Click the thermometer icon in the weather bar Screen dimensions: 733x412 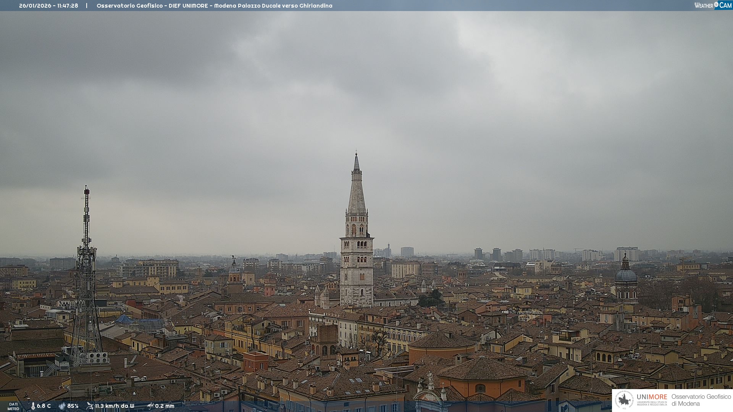click(x=33, y=406)
